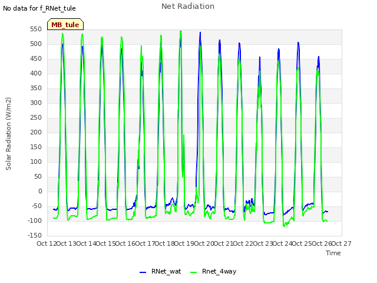Click the -150 y-axis tick label
The height and width of the screenshot is (283, 377).
35,236
